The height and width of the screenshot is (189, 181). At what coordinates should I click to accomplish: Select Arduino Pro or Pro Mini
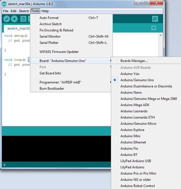click(x=146, y=173)
